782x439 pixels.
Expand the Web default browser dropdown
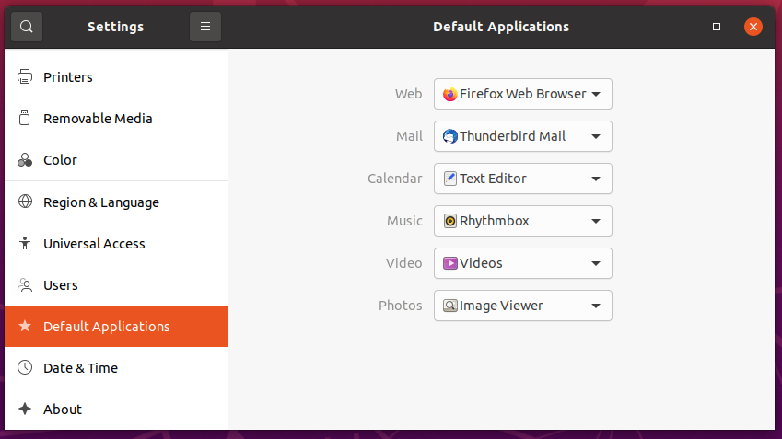(x=522, y=94)
